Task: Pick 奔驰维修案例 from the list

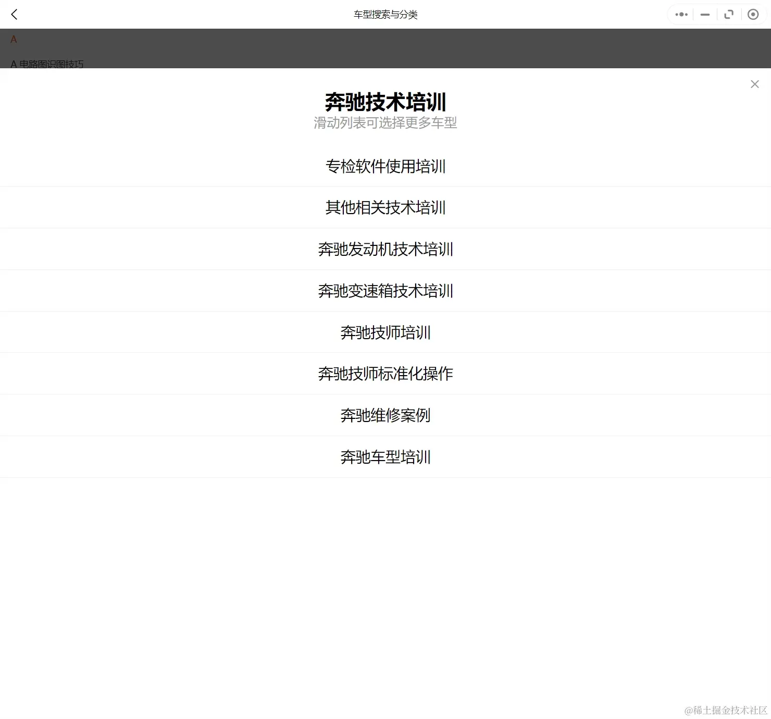Action: click(385, 415)
